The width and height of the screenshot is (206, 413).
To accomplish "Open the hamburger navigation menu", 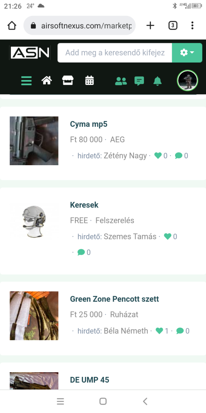I will pyautogui.click(x=26, y=81).
